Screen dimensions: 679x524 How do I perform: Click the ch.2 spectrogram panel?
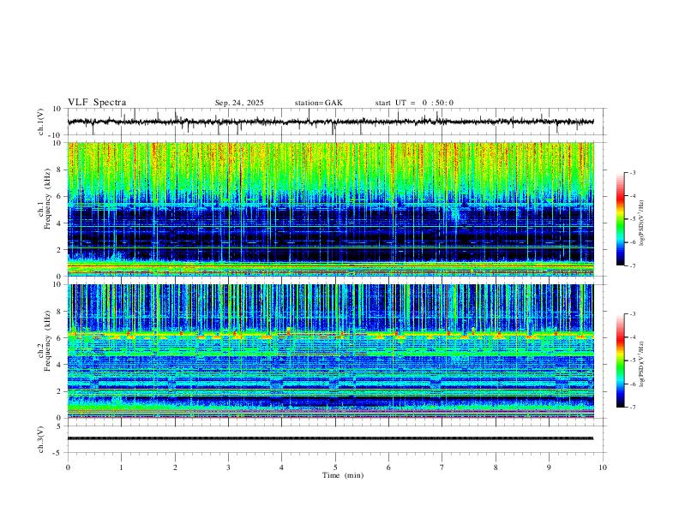coord(330,351)
